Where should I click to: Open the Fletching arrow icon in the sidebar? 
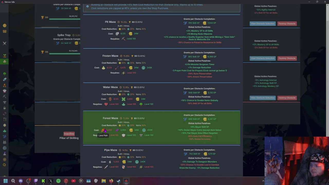[x=4, y=114]
